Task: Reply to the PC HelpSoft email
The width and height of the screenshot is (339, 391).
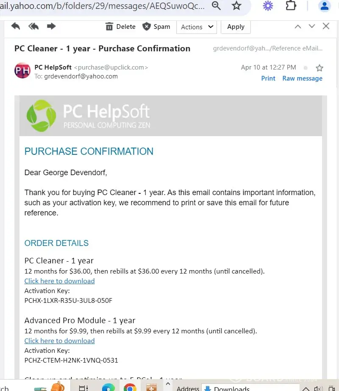Action: click(x=16, y=26)
